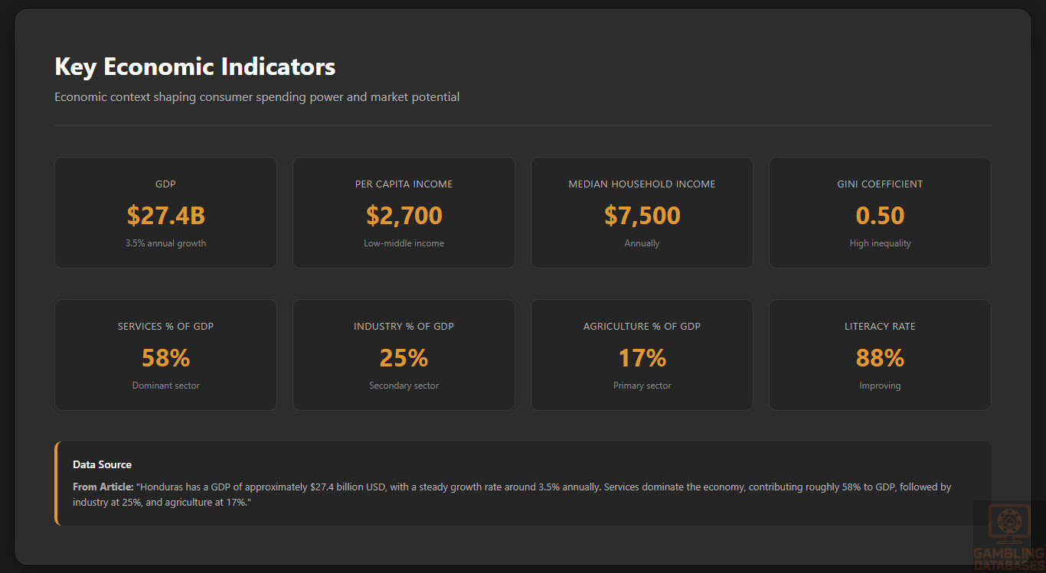Click the Data Source title
This screenshot has width=1046, height=573.
[102, 464]
